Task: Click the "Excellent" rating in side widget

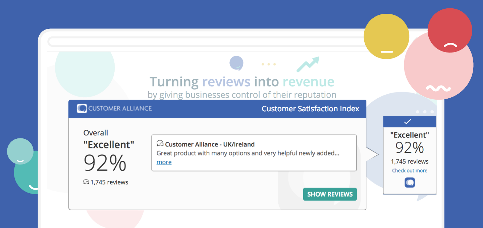Action: [x=410, y=135]
